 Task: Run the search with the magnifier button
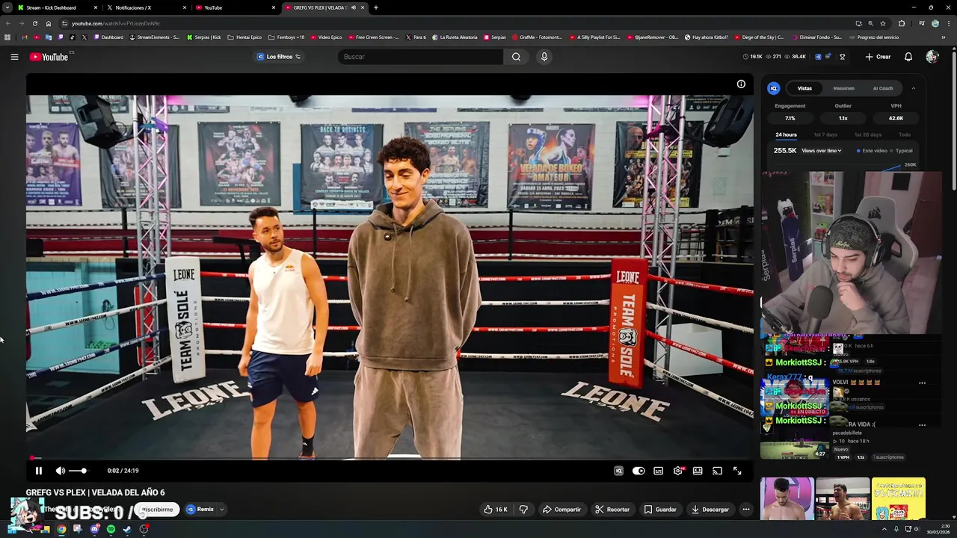pos(516,57)
